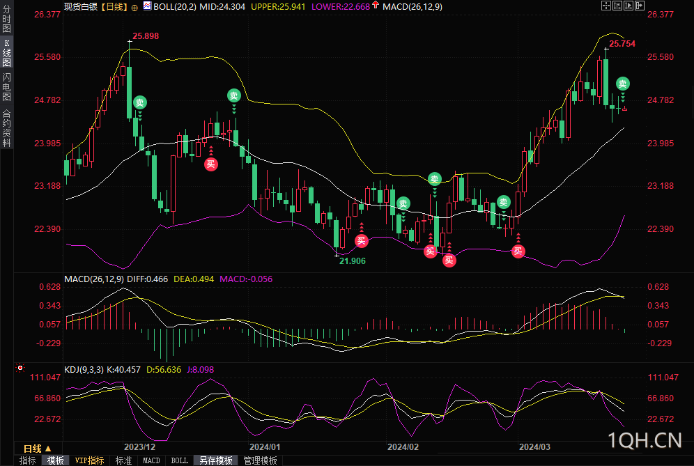Click the circled plus icon beside 【日线】
Image resolution: width=694 pixels, height=466 pixels.
(x=134, y=8)
